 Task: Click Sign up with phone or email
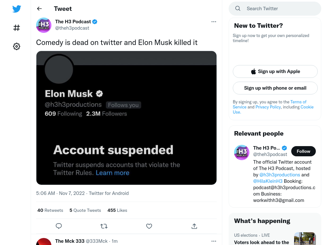coord(275,88)
